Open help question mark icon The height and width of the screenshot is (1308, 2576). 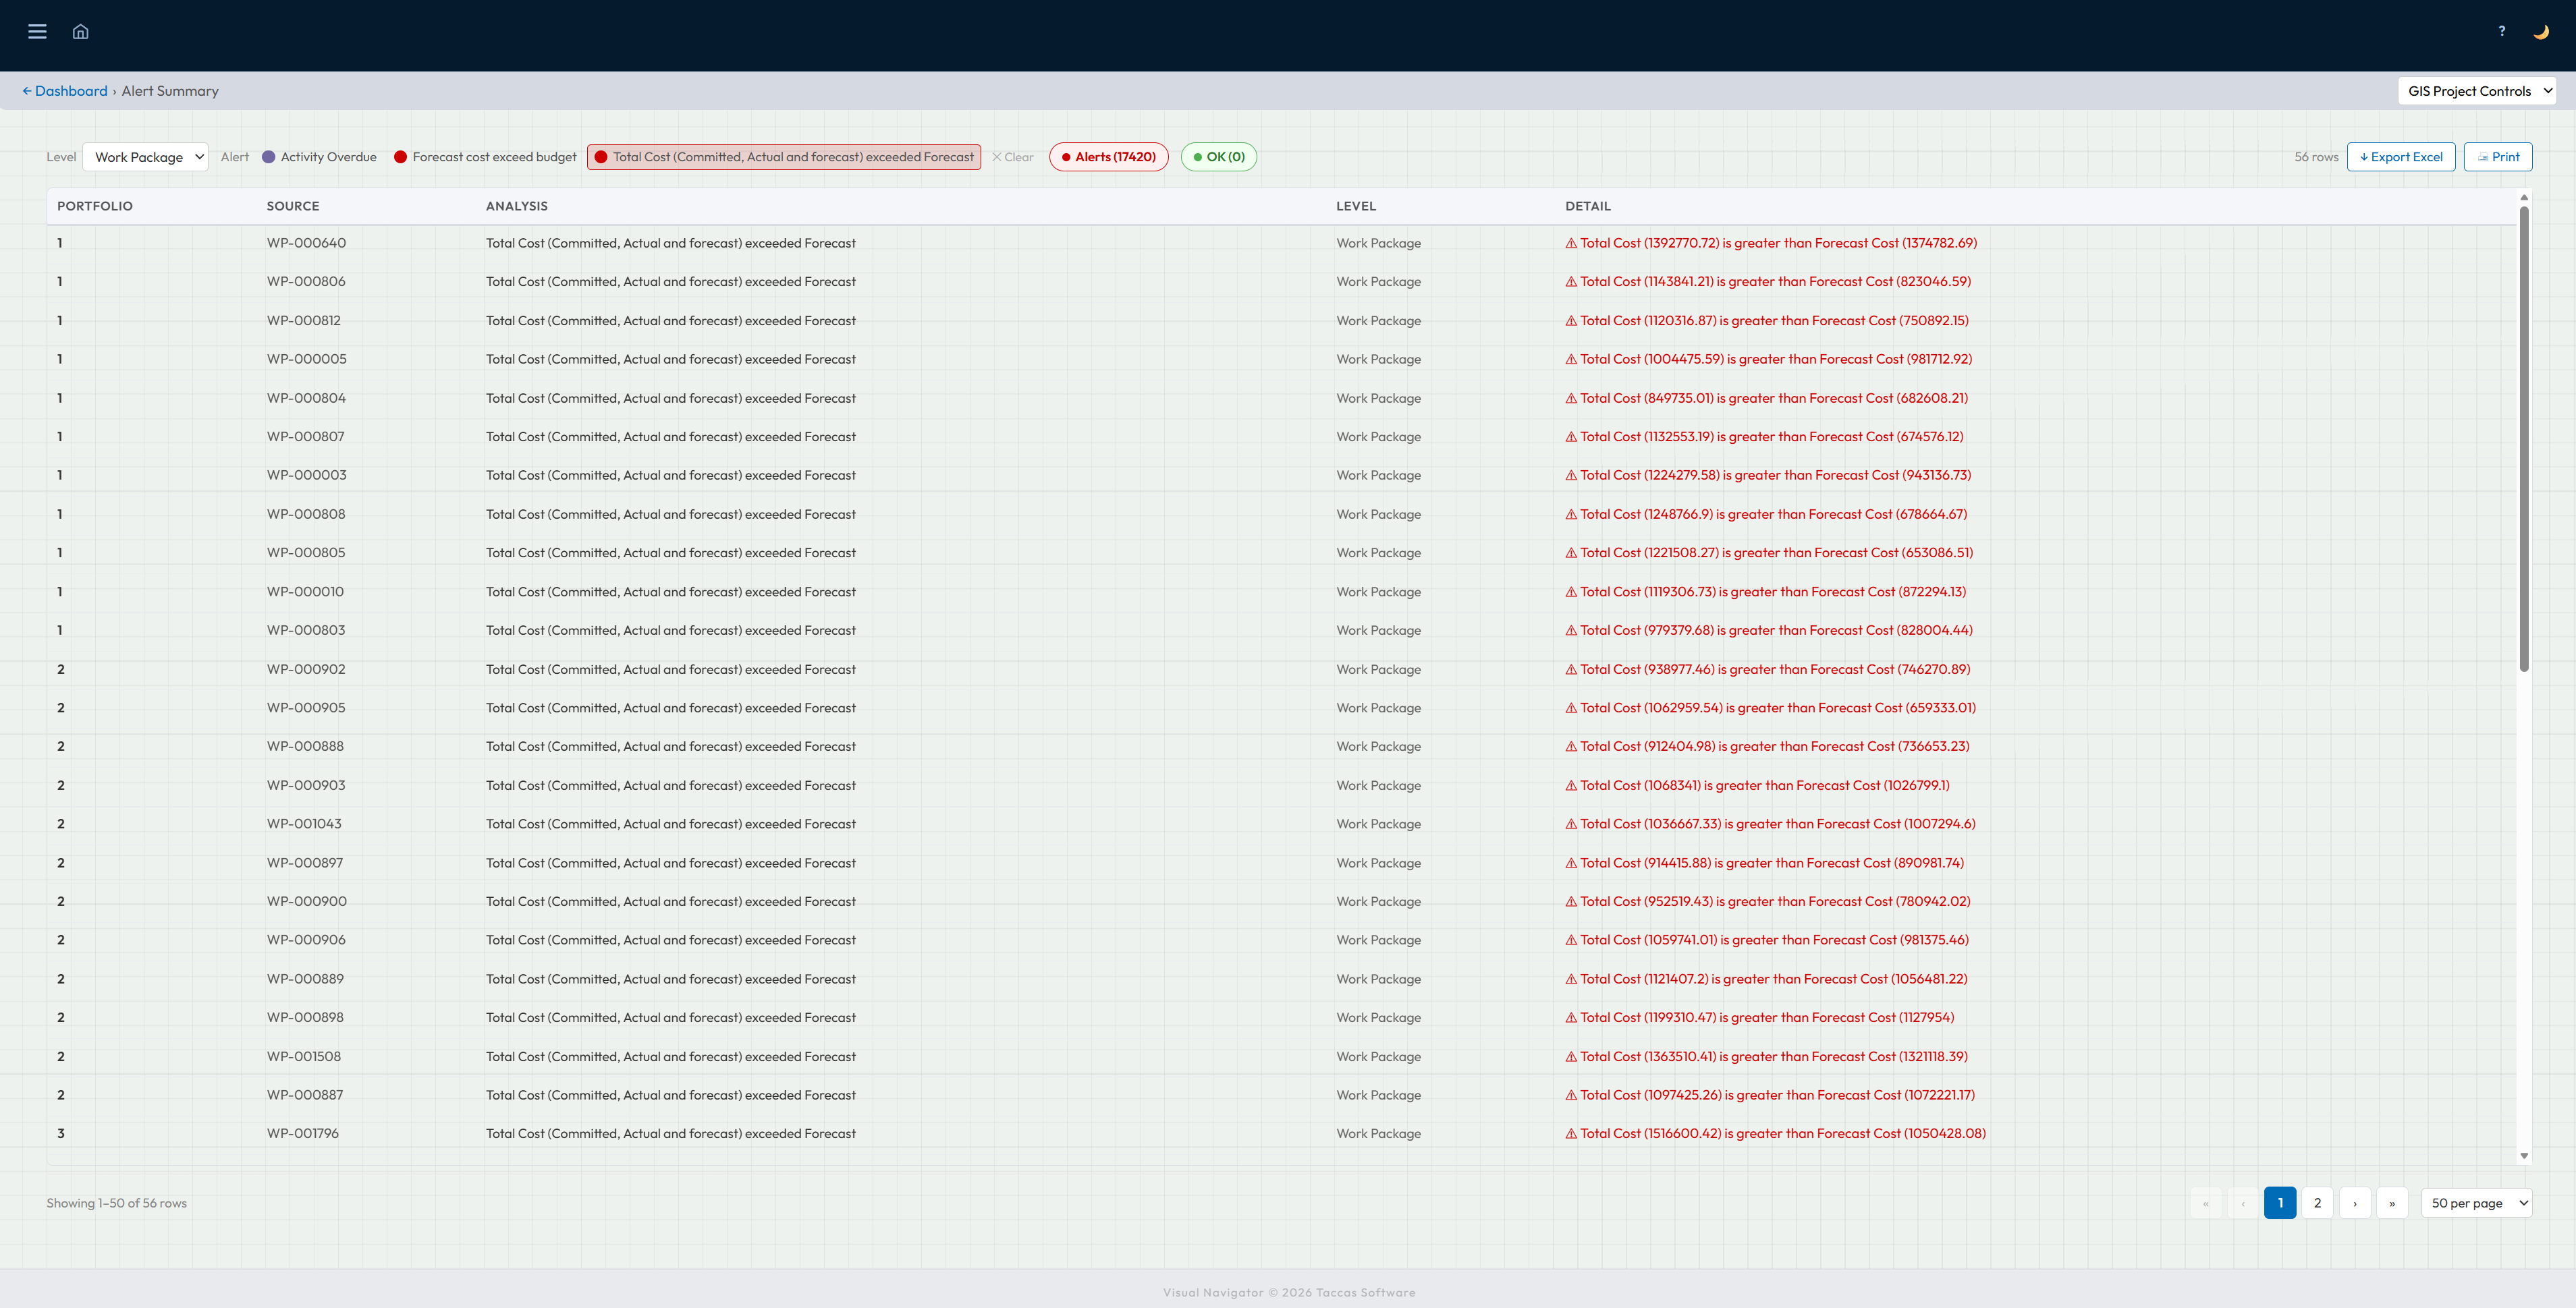click(x=2502, y=31)
